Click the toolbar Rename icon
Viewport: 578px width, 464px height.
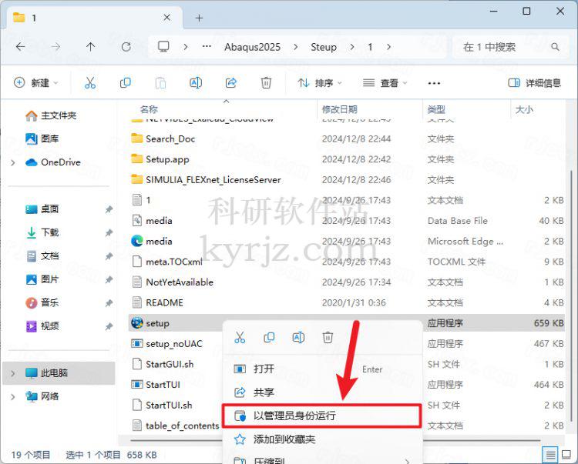(x=196, y=83)
